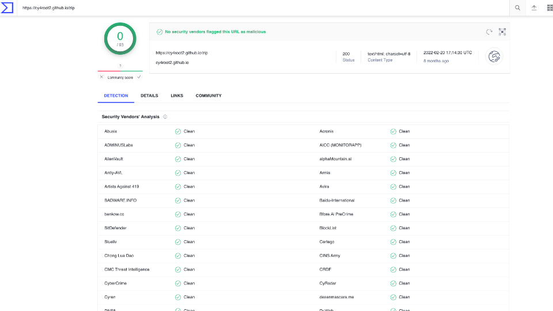Click Avira clean check icon
553x311 pixels.
point(393,187)
